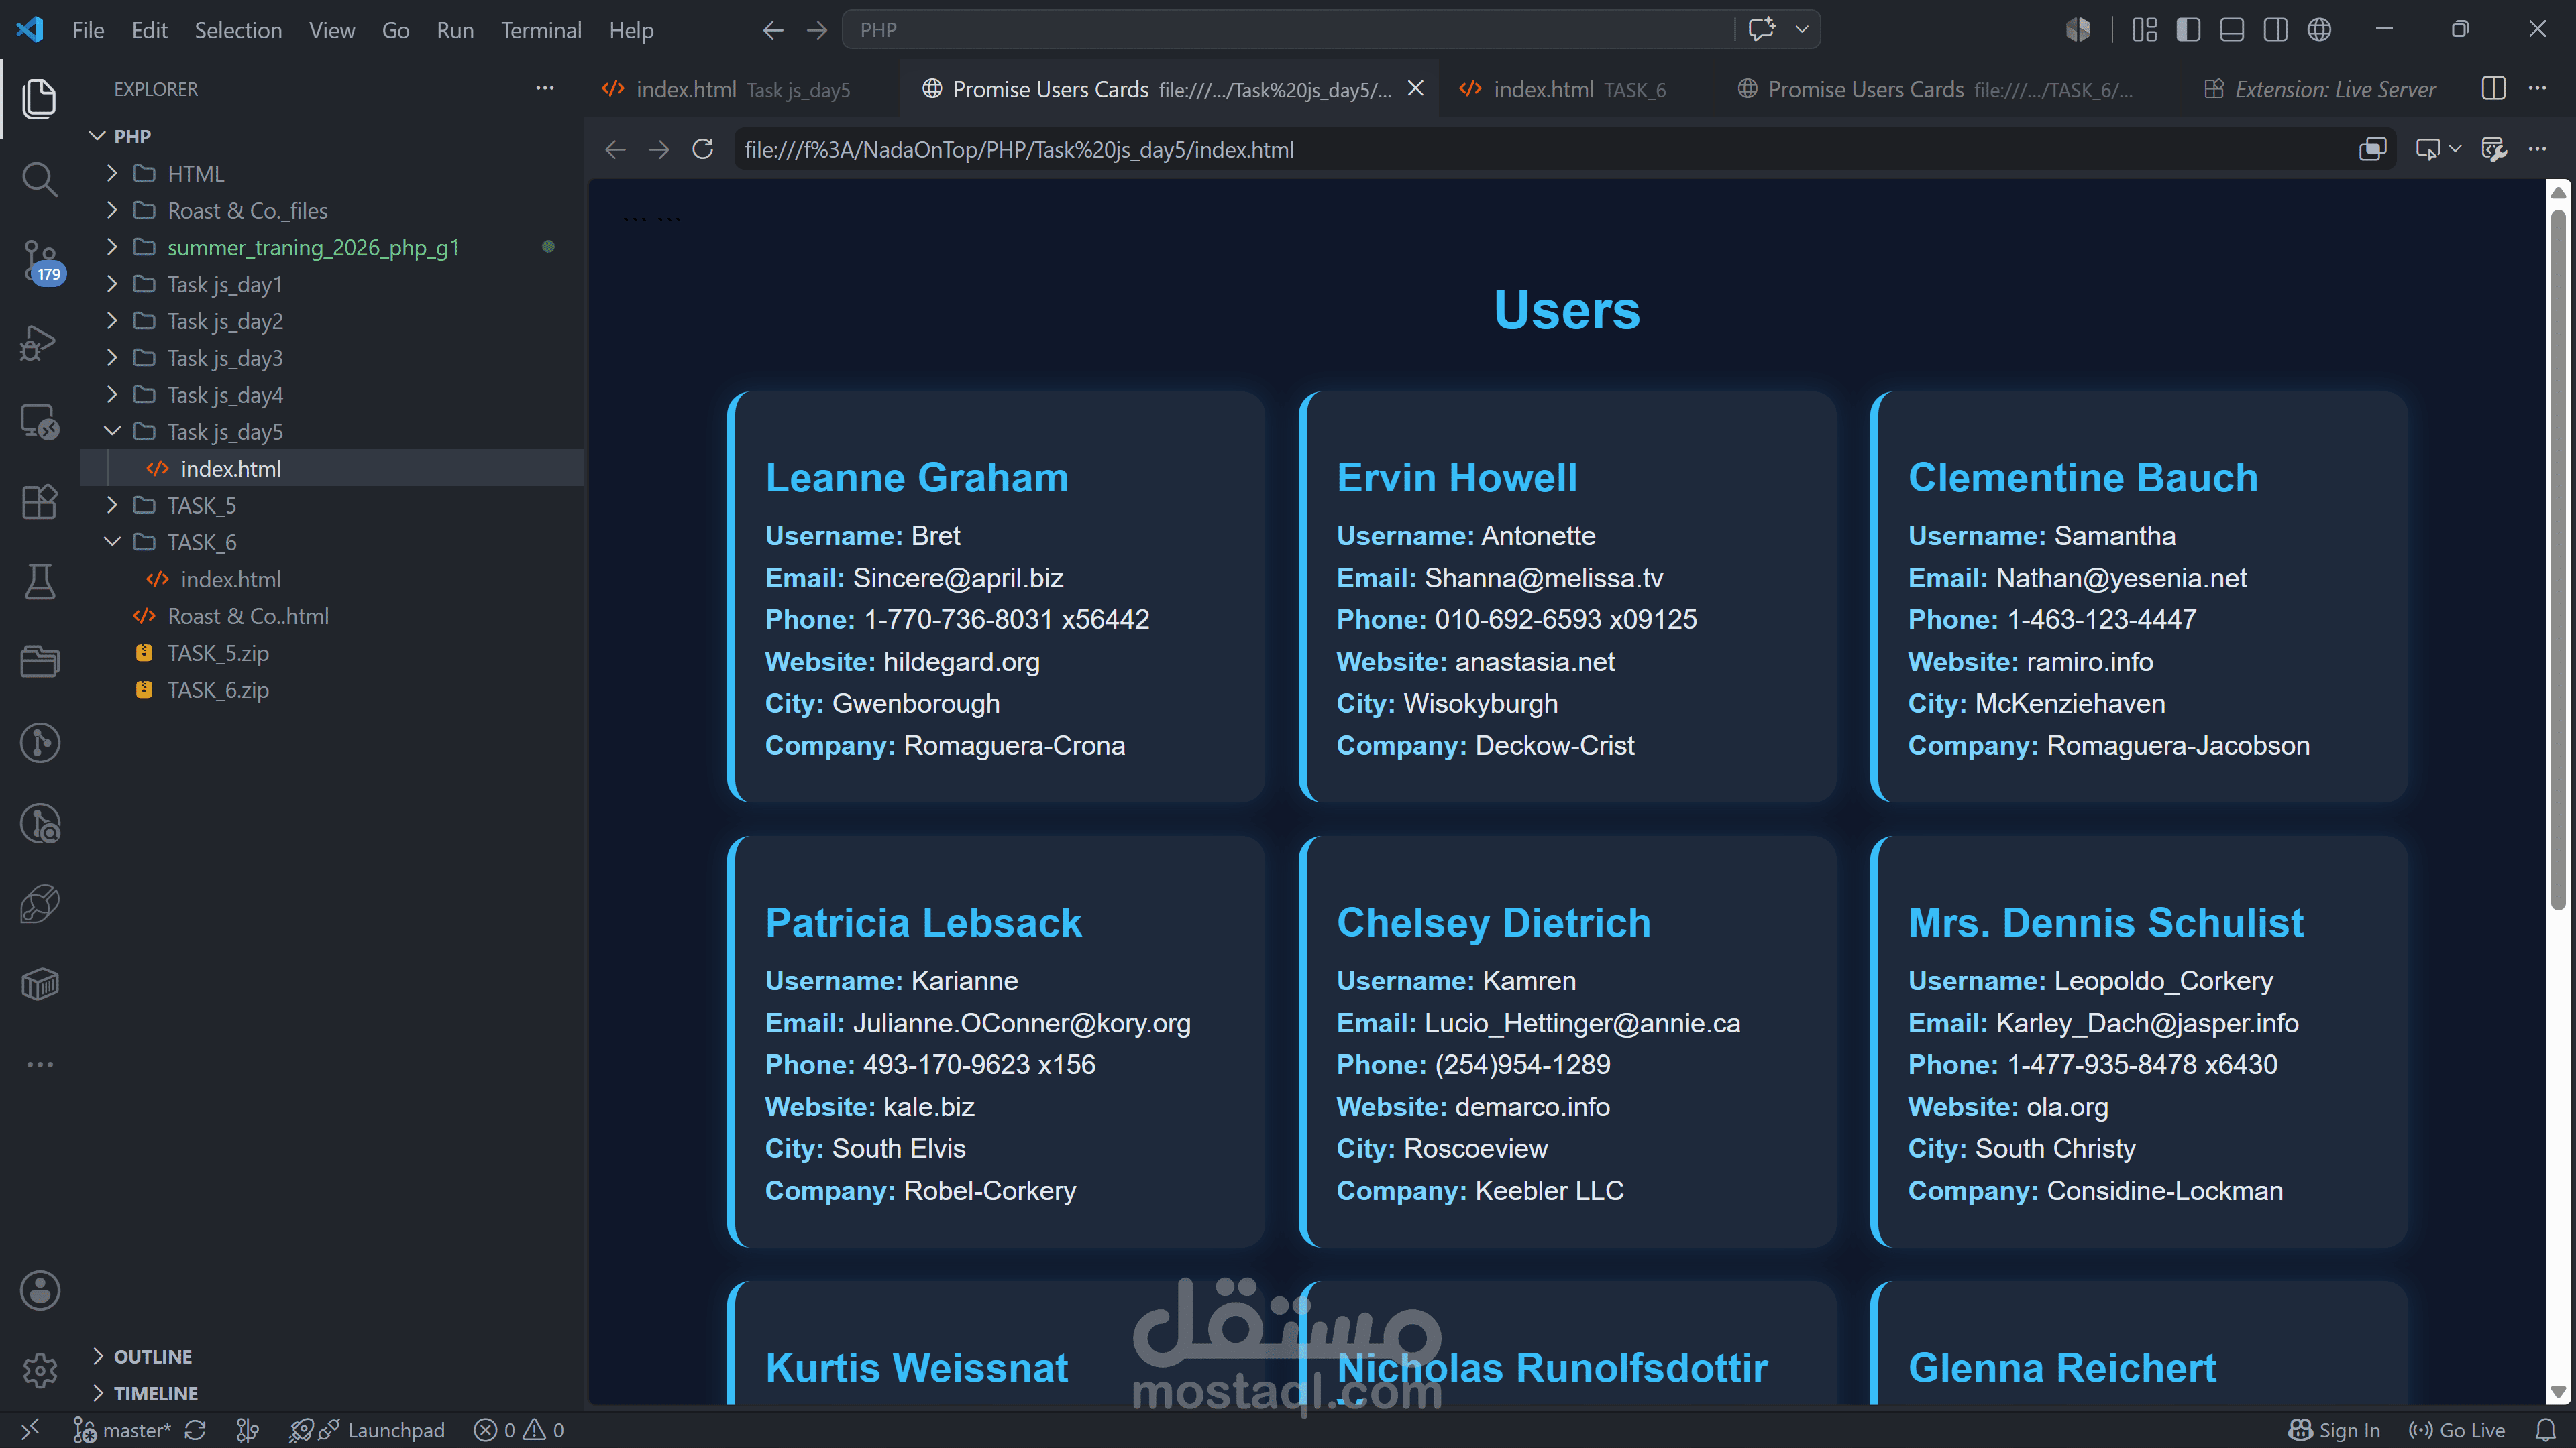Open the preview developer tools icon
This screenshot has height=1448, width=2576.
2493,149
